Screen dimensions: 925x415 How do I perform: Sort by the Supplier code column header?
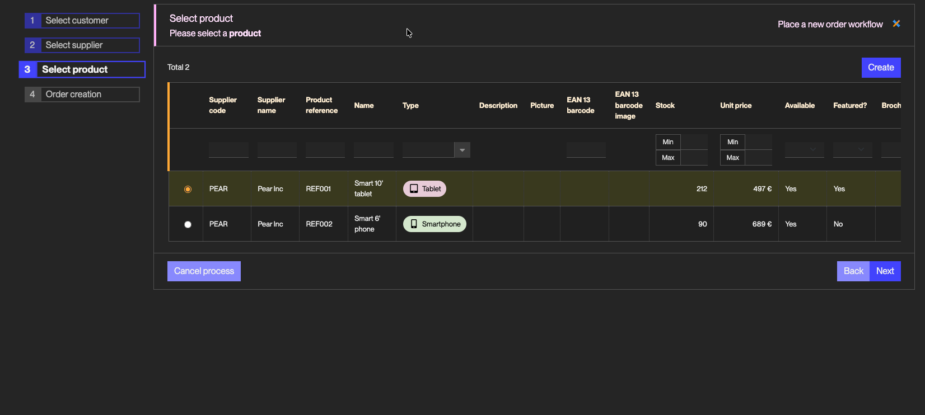(x=223, y=105)
